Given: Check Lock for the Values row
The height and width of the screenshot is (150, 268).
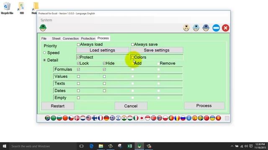Looking at the screenshot, I should [x=78, y=77].
